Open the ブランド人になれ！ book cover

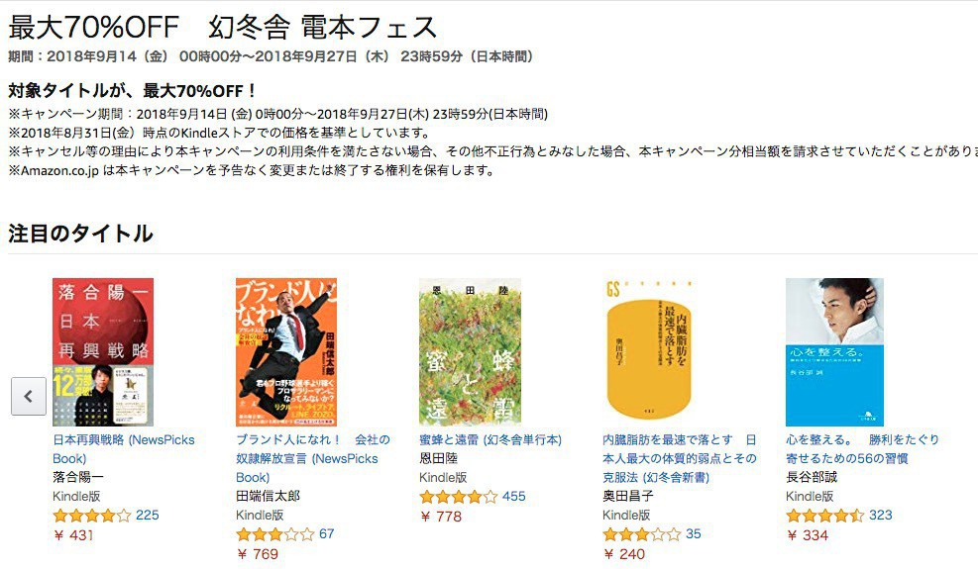286,352
